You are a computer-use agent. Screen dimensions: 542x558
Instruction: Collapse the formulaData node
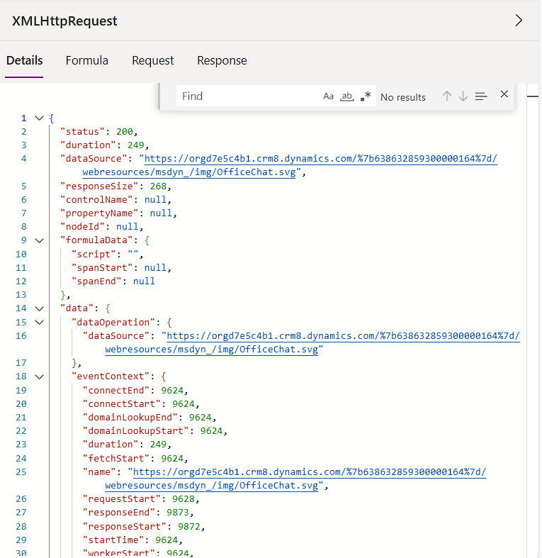tap(39, 240)
